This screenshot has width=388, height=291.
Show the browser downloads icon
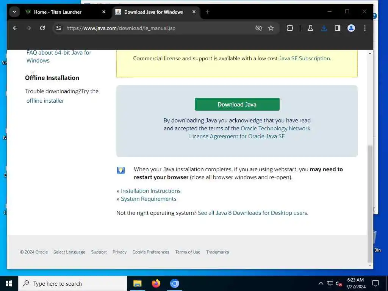tap(324, 28)
